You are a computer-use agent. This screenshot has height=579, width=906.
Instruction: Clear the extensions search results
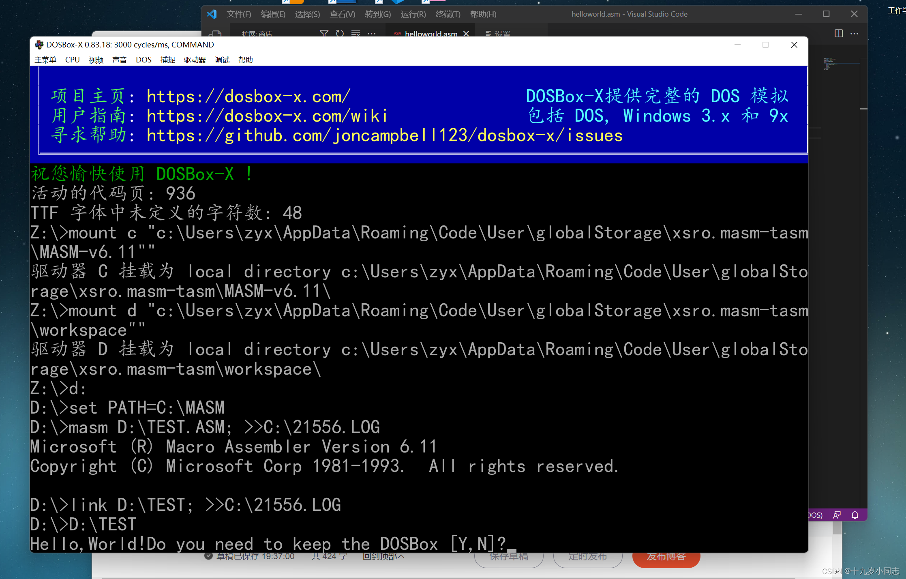[356, 33]
